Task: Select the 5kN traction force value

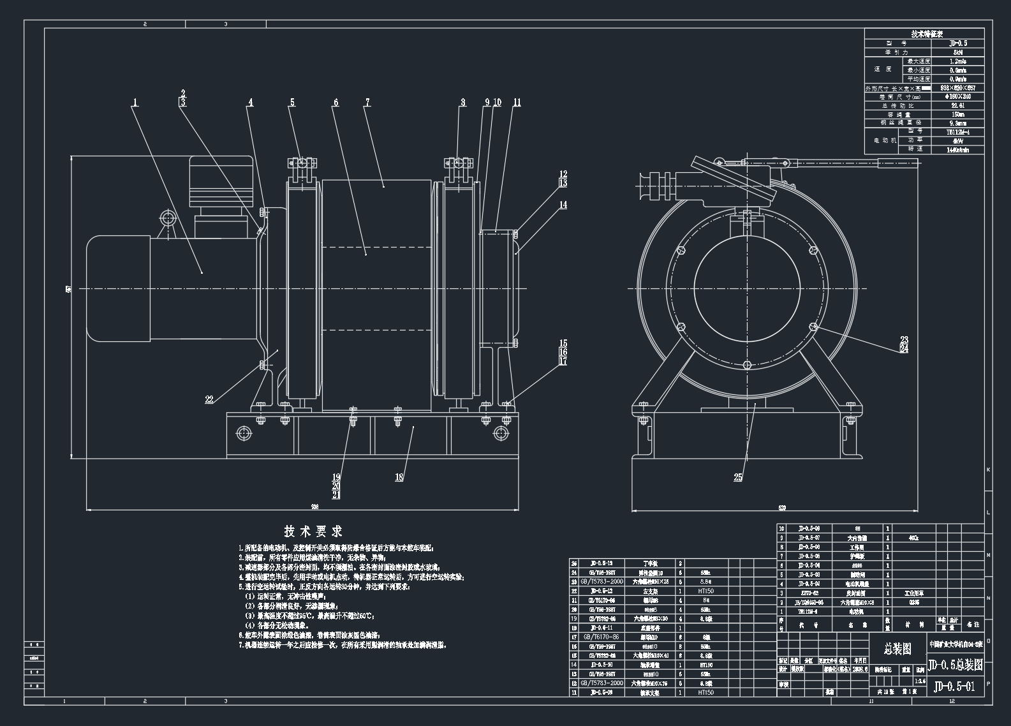Action: click(958, 52)
